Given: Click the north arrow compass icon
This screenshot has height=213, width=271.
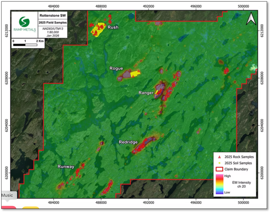Looking at the screenshot, I should click(251, 19).
